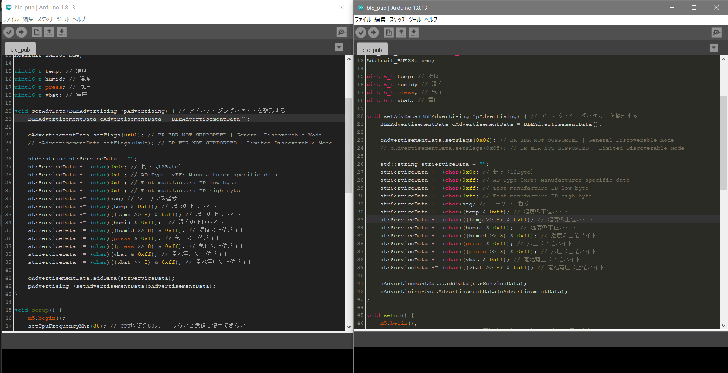Click Verify button in right Arduino window
The image size is (728, 373).
click(361, 33)
